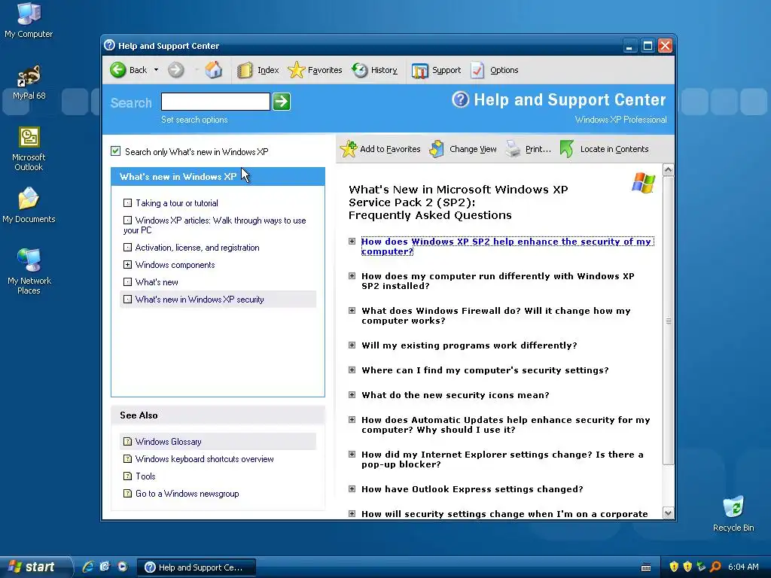Expand the Windows components node
The width and height of the screenshot is (771, 578).
point(127,264)
